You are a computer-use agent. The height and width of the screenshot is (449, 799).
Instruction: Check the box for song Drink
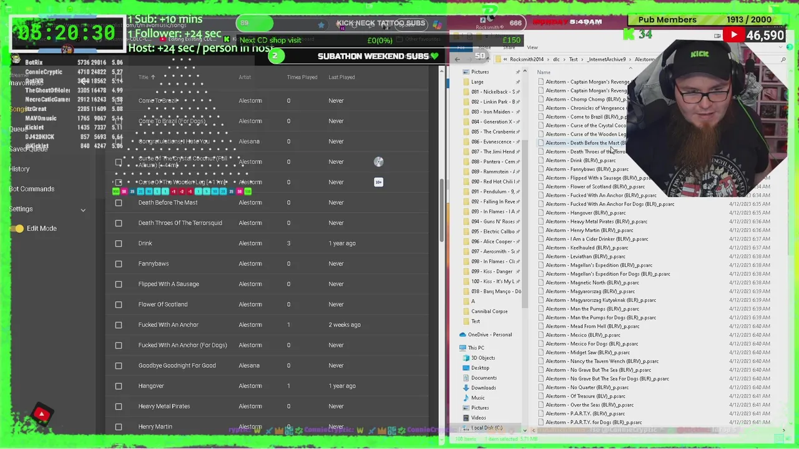pyautogui.click(x=119, y=243)
